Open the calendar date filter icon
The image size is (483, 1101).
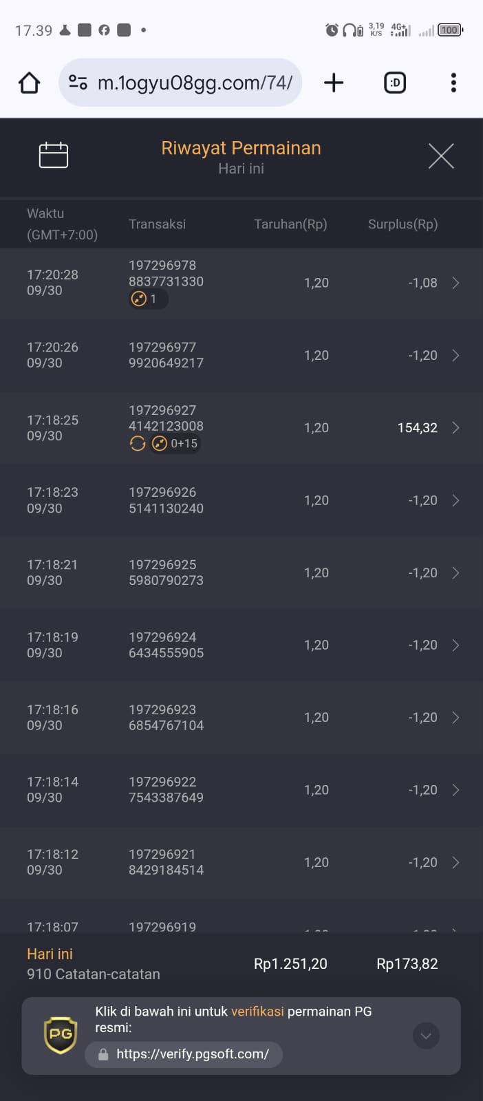click(54, 155)
